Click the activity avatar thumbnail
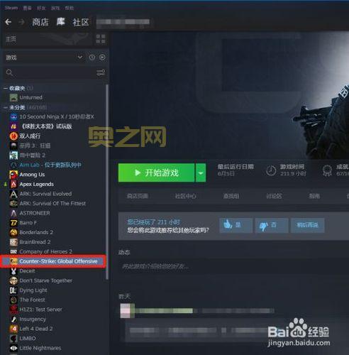Image resolution: width=349 pixels, height=355 pixels. tap(127, 311)
